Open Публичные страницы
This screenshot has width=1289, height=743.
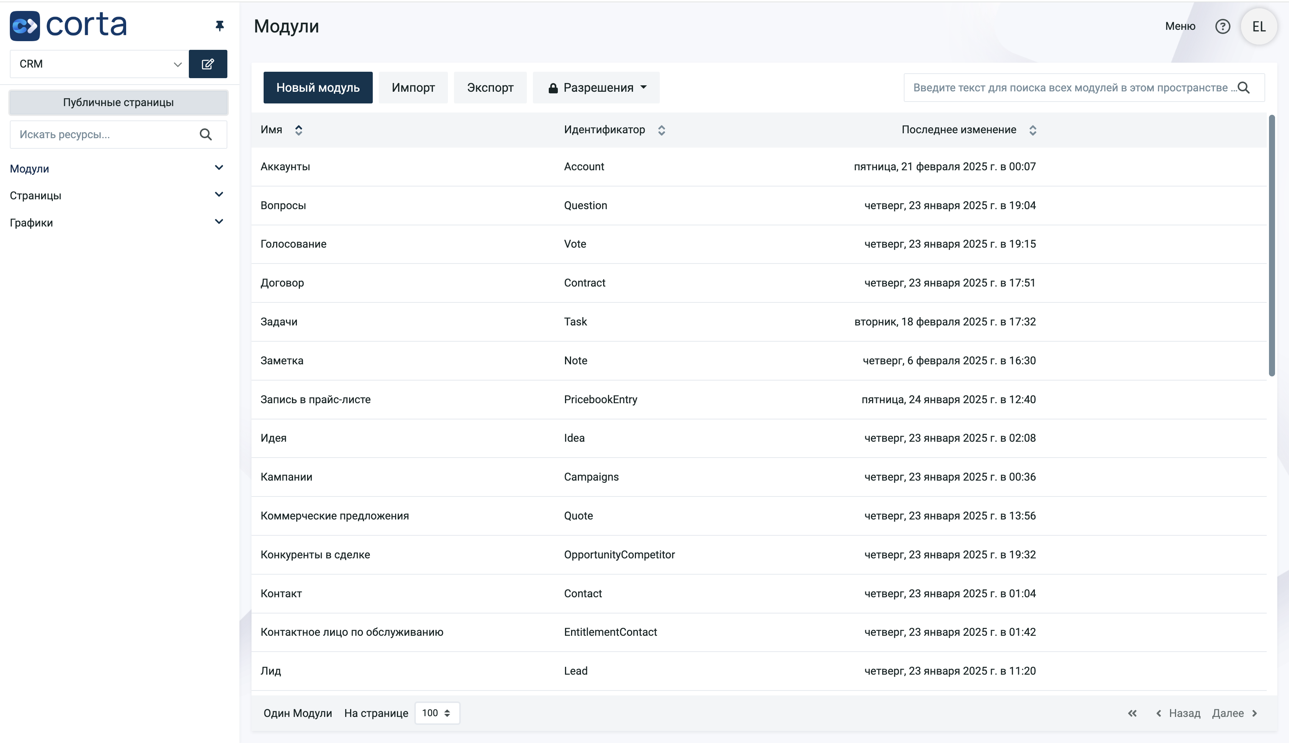tap(119, 103)
